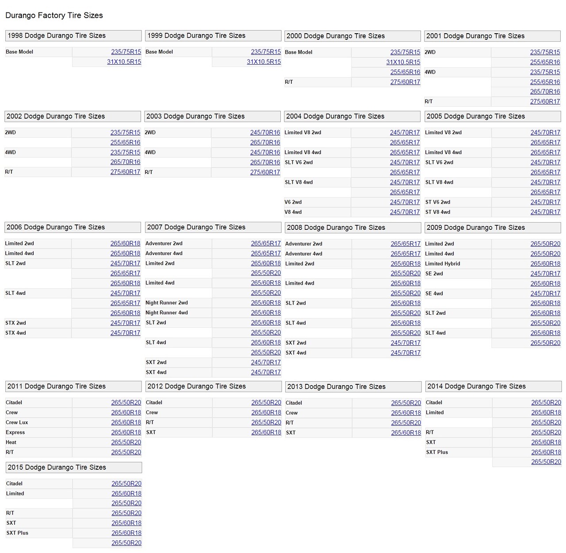Open 245/70R16 link in 2003 2WD row
The image size is (566, 553).
tap(265, 132)
